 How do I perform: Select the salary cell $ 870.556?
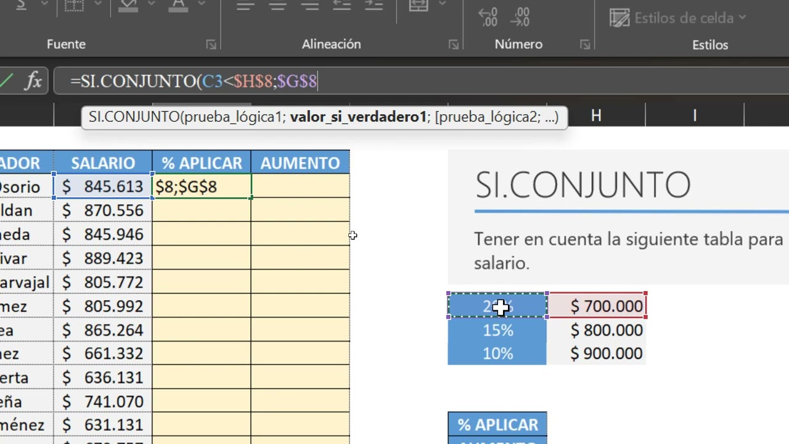tap(103, 211)
